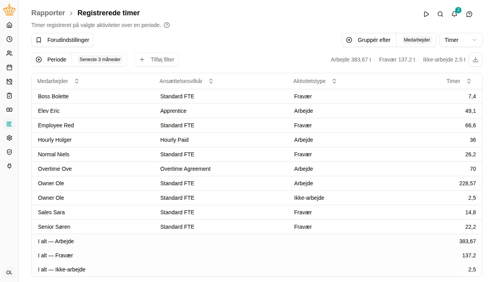Click the Rapporter breadcrumb link
Viewport: 501px width, 282px height.
[x=48, y=13]
